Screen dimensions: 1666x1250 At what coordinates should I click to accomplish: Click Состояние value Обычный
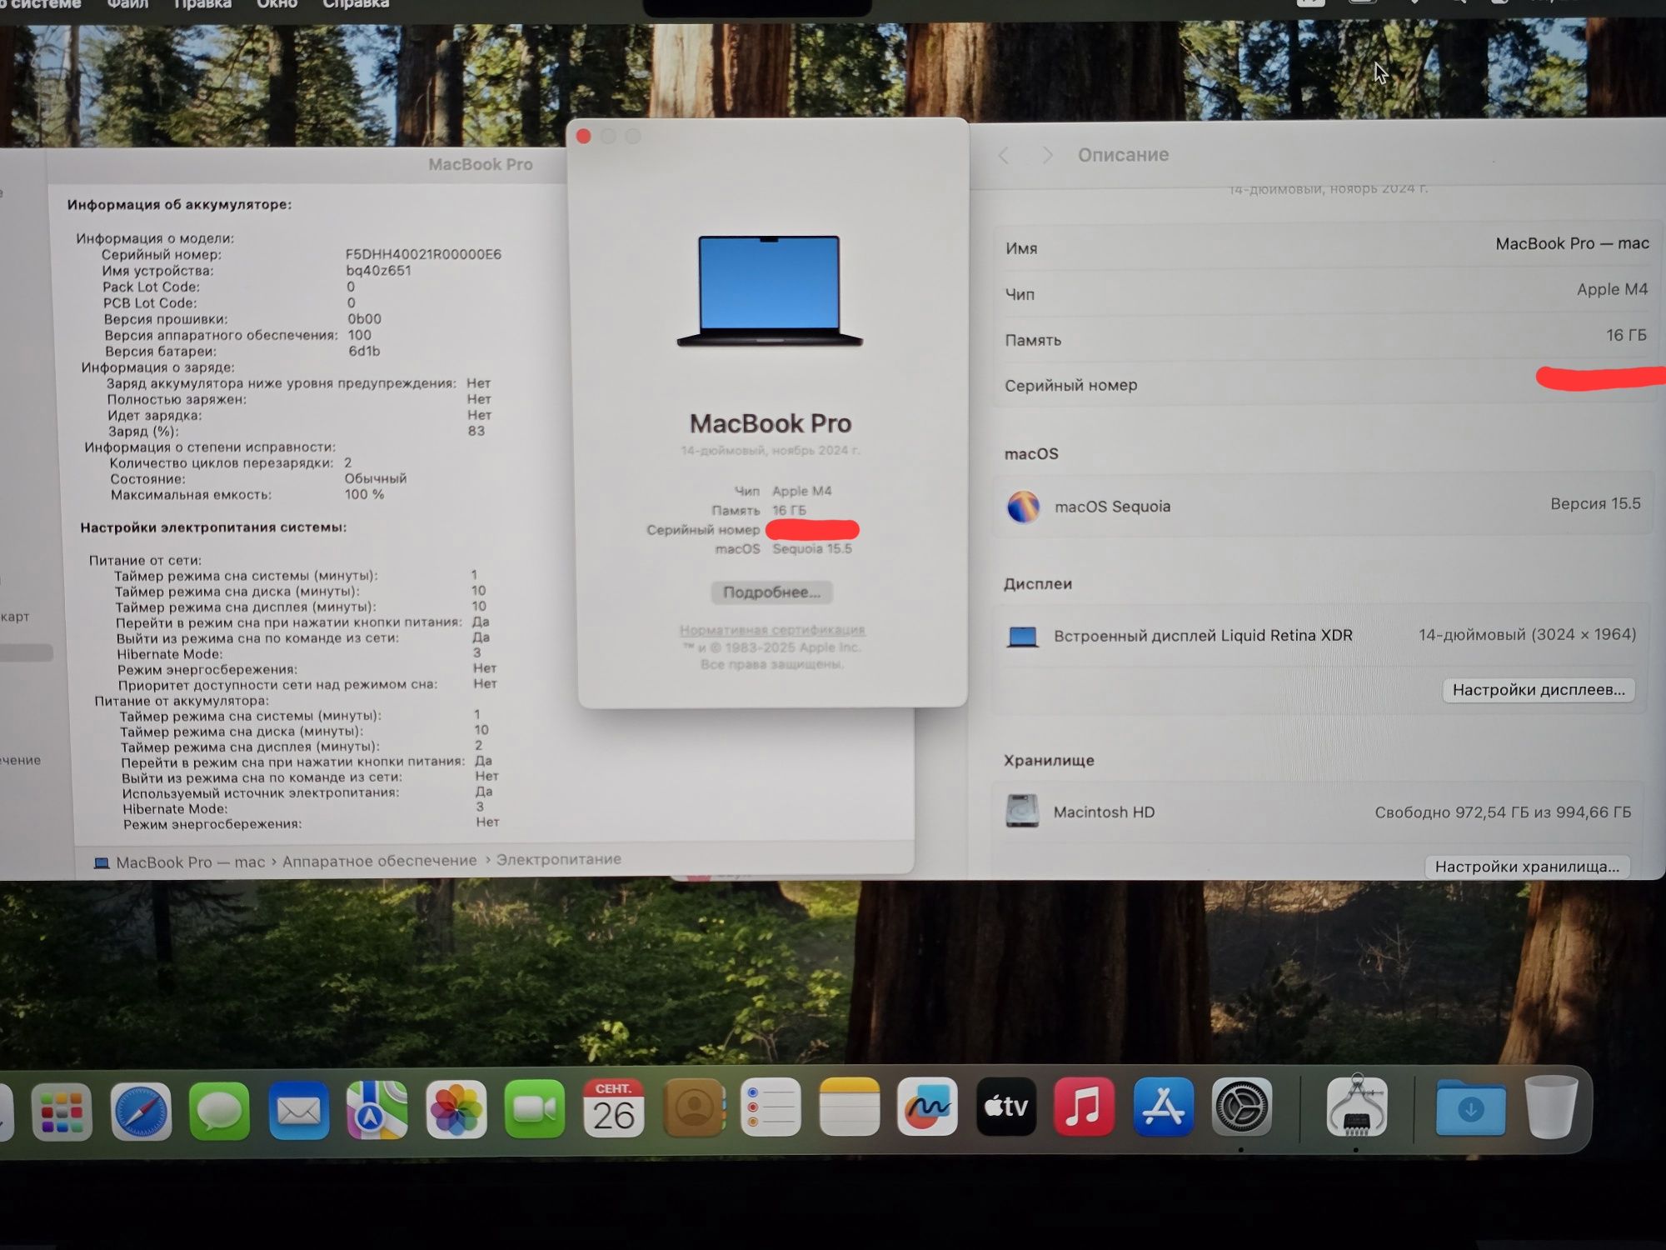(x=376, y=478)
